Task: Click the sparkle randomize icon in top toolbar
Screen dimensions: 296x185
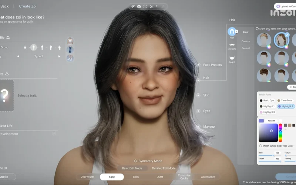Action: tap(133, 6)
